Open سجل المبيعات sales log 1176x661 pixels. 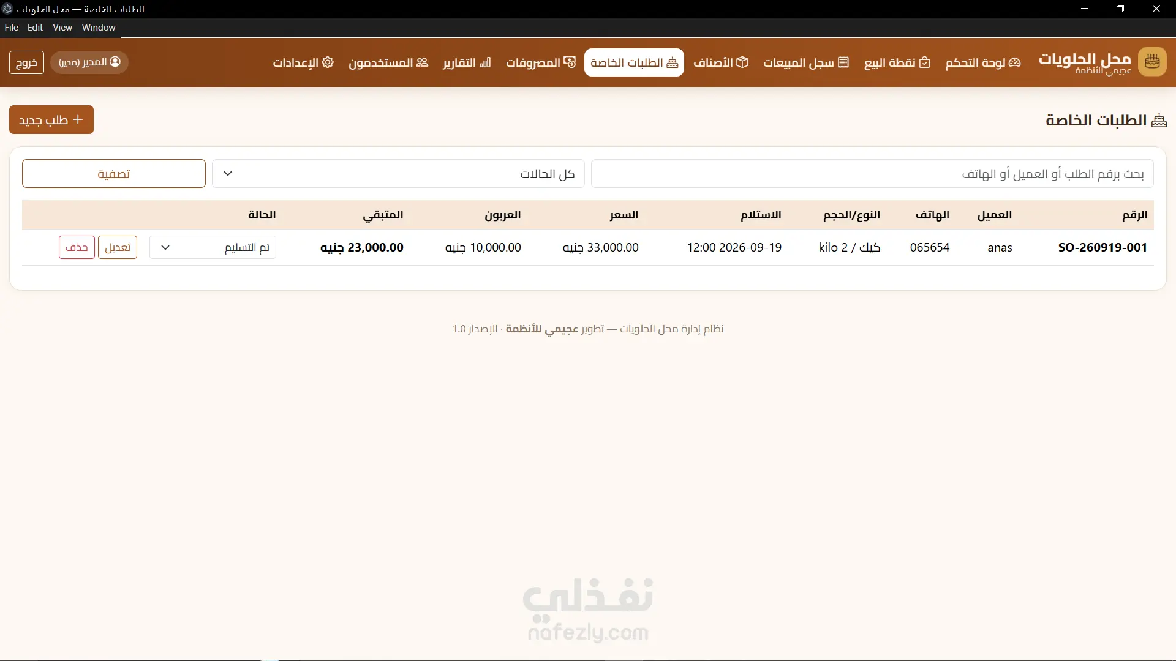(x=805, y=62)
